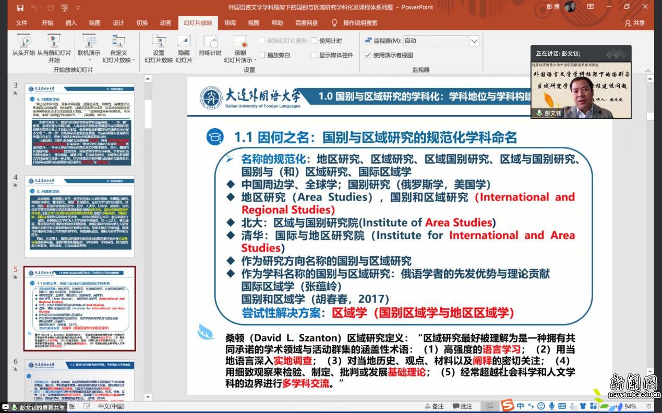
Task: Open ribbon display options icon in title bar
Action: coord(591,7)
